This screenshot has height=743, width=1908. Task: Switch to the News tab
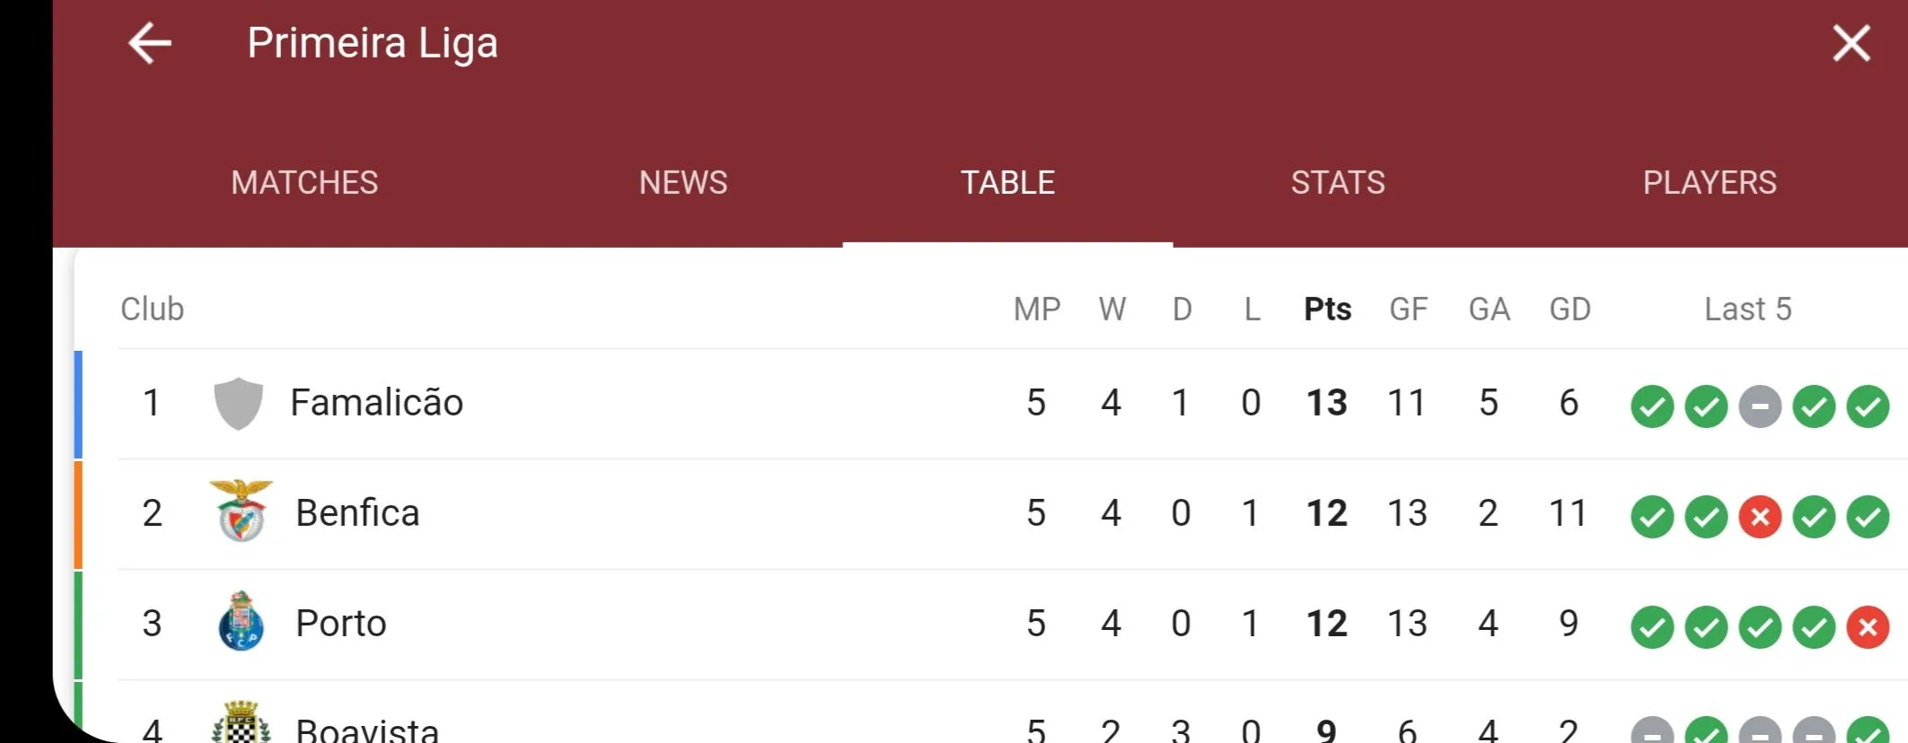(682, 183)
